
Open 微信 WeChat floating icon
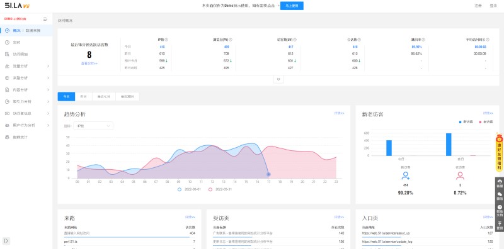coord(500,196)
